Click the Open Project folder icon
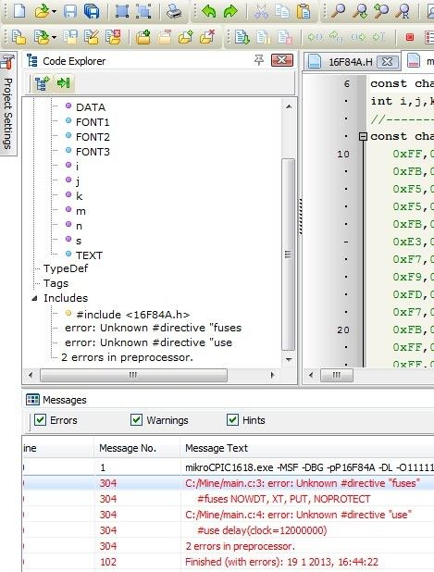This screenshot has width=434, height=572. click(41, 37)
